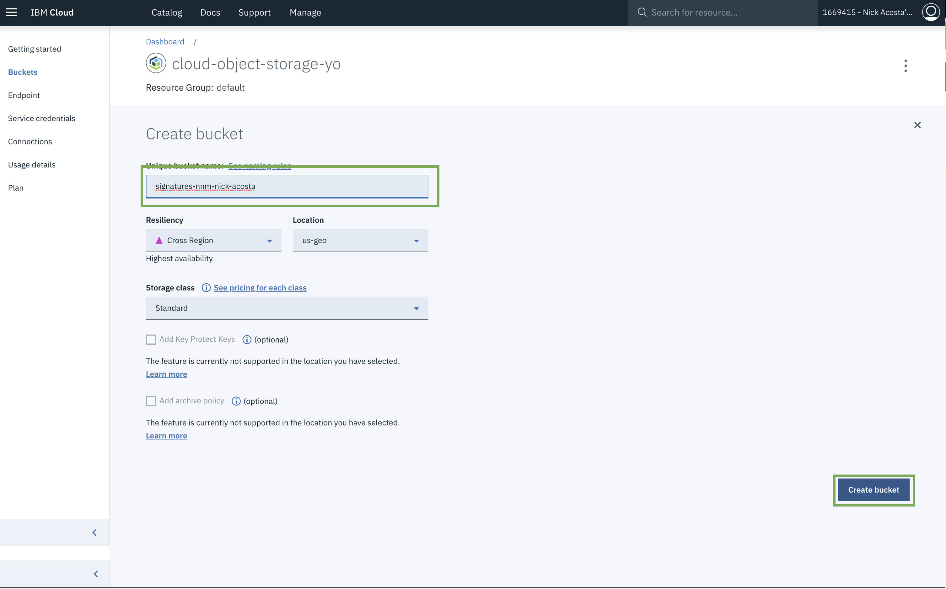Open the Storage class Standard dropdown

tap(287, 308)
